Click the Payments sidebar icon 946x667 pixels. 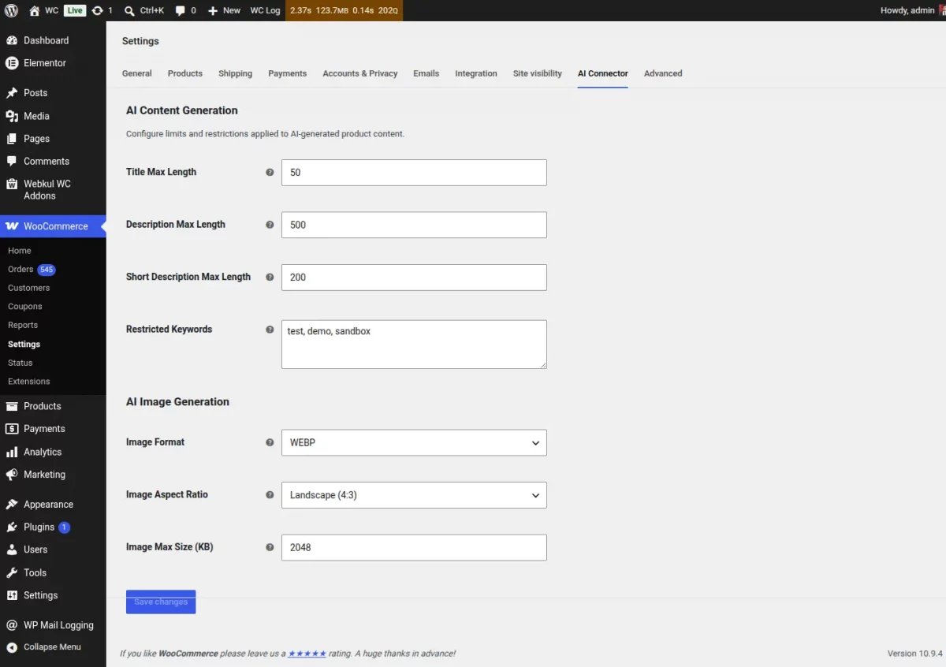[12, 429]
